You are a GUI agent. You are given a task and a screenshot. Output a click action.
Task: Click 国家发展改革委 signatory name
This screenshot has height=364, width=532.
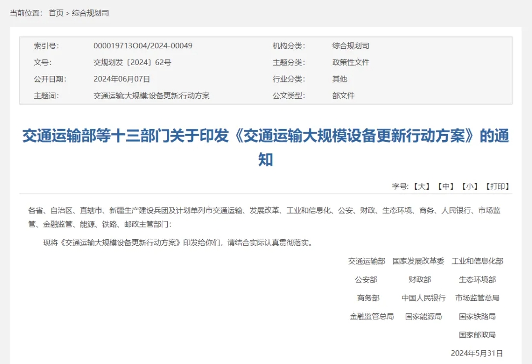419,261
